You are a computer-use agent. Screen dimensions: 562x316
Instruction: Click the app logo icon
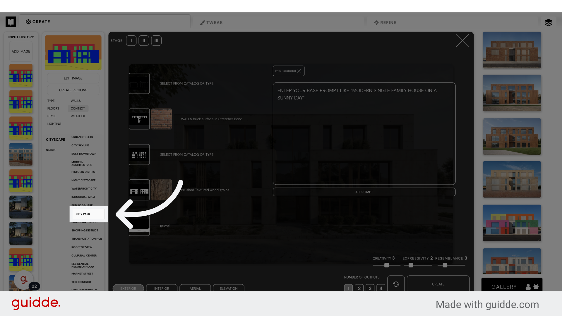tap(11, 22)
